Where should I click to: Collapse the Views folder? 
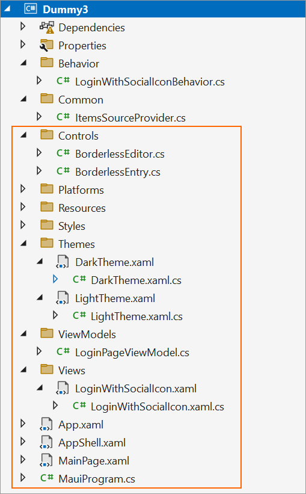[x=23, y=370]
